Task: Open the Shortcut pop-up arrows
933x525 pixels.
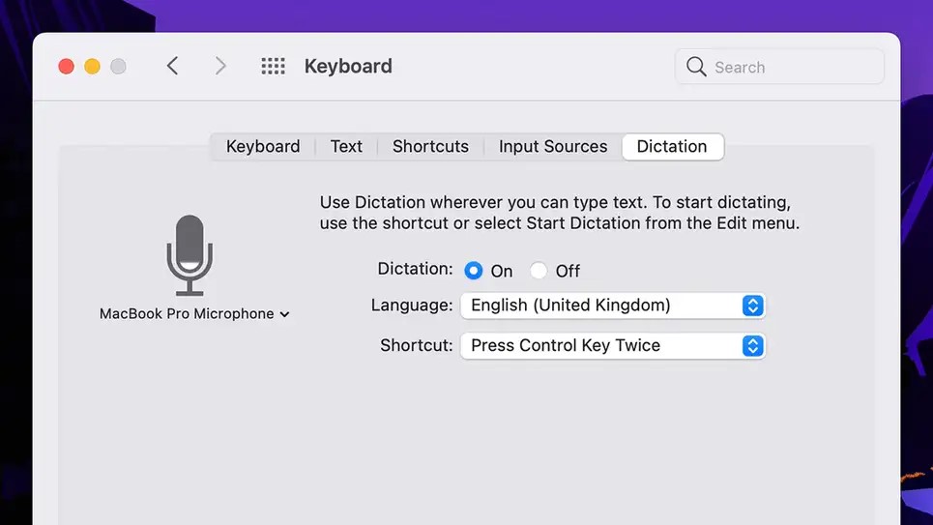Action: coord(753,346)
